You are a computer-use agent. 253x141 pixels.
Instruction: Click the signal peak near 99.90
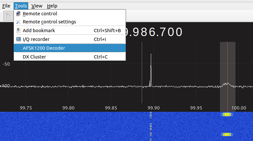pyautogui.click(x=151, y=65)
